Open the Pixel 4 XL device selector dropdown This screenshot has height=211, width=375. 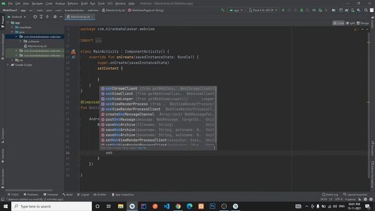[x=263, y=11]
